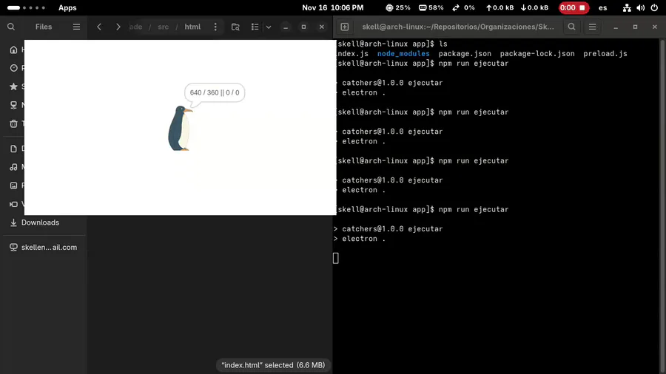Click the CPU usage 25% indicator
Image resolution: width=666 pixels, height=374 pixels.
tap(398, 7)
